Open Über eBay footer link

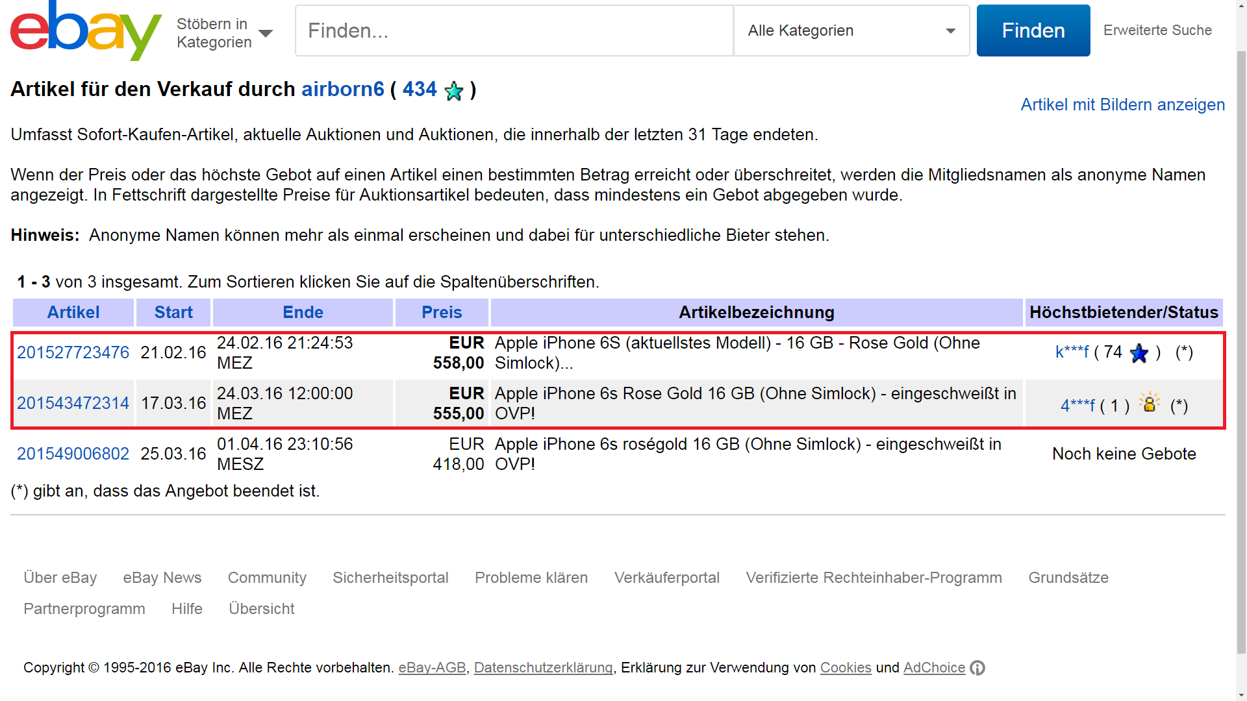click(x=60, y=578)
